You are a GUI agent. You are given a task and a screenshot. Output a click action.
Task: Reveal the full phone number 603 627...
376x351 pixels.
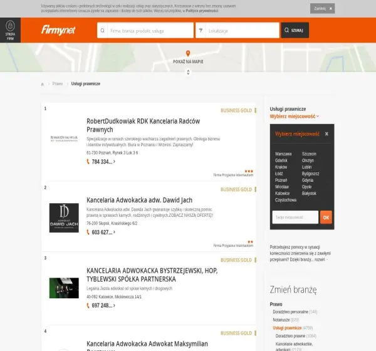(x=103, y=233)
